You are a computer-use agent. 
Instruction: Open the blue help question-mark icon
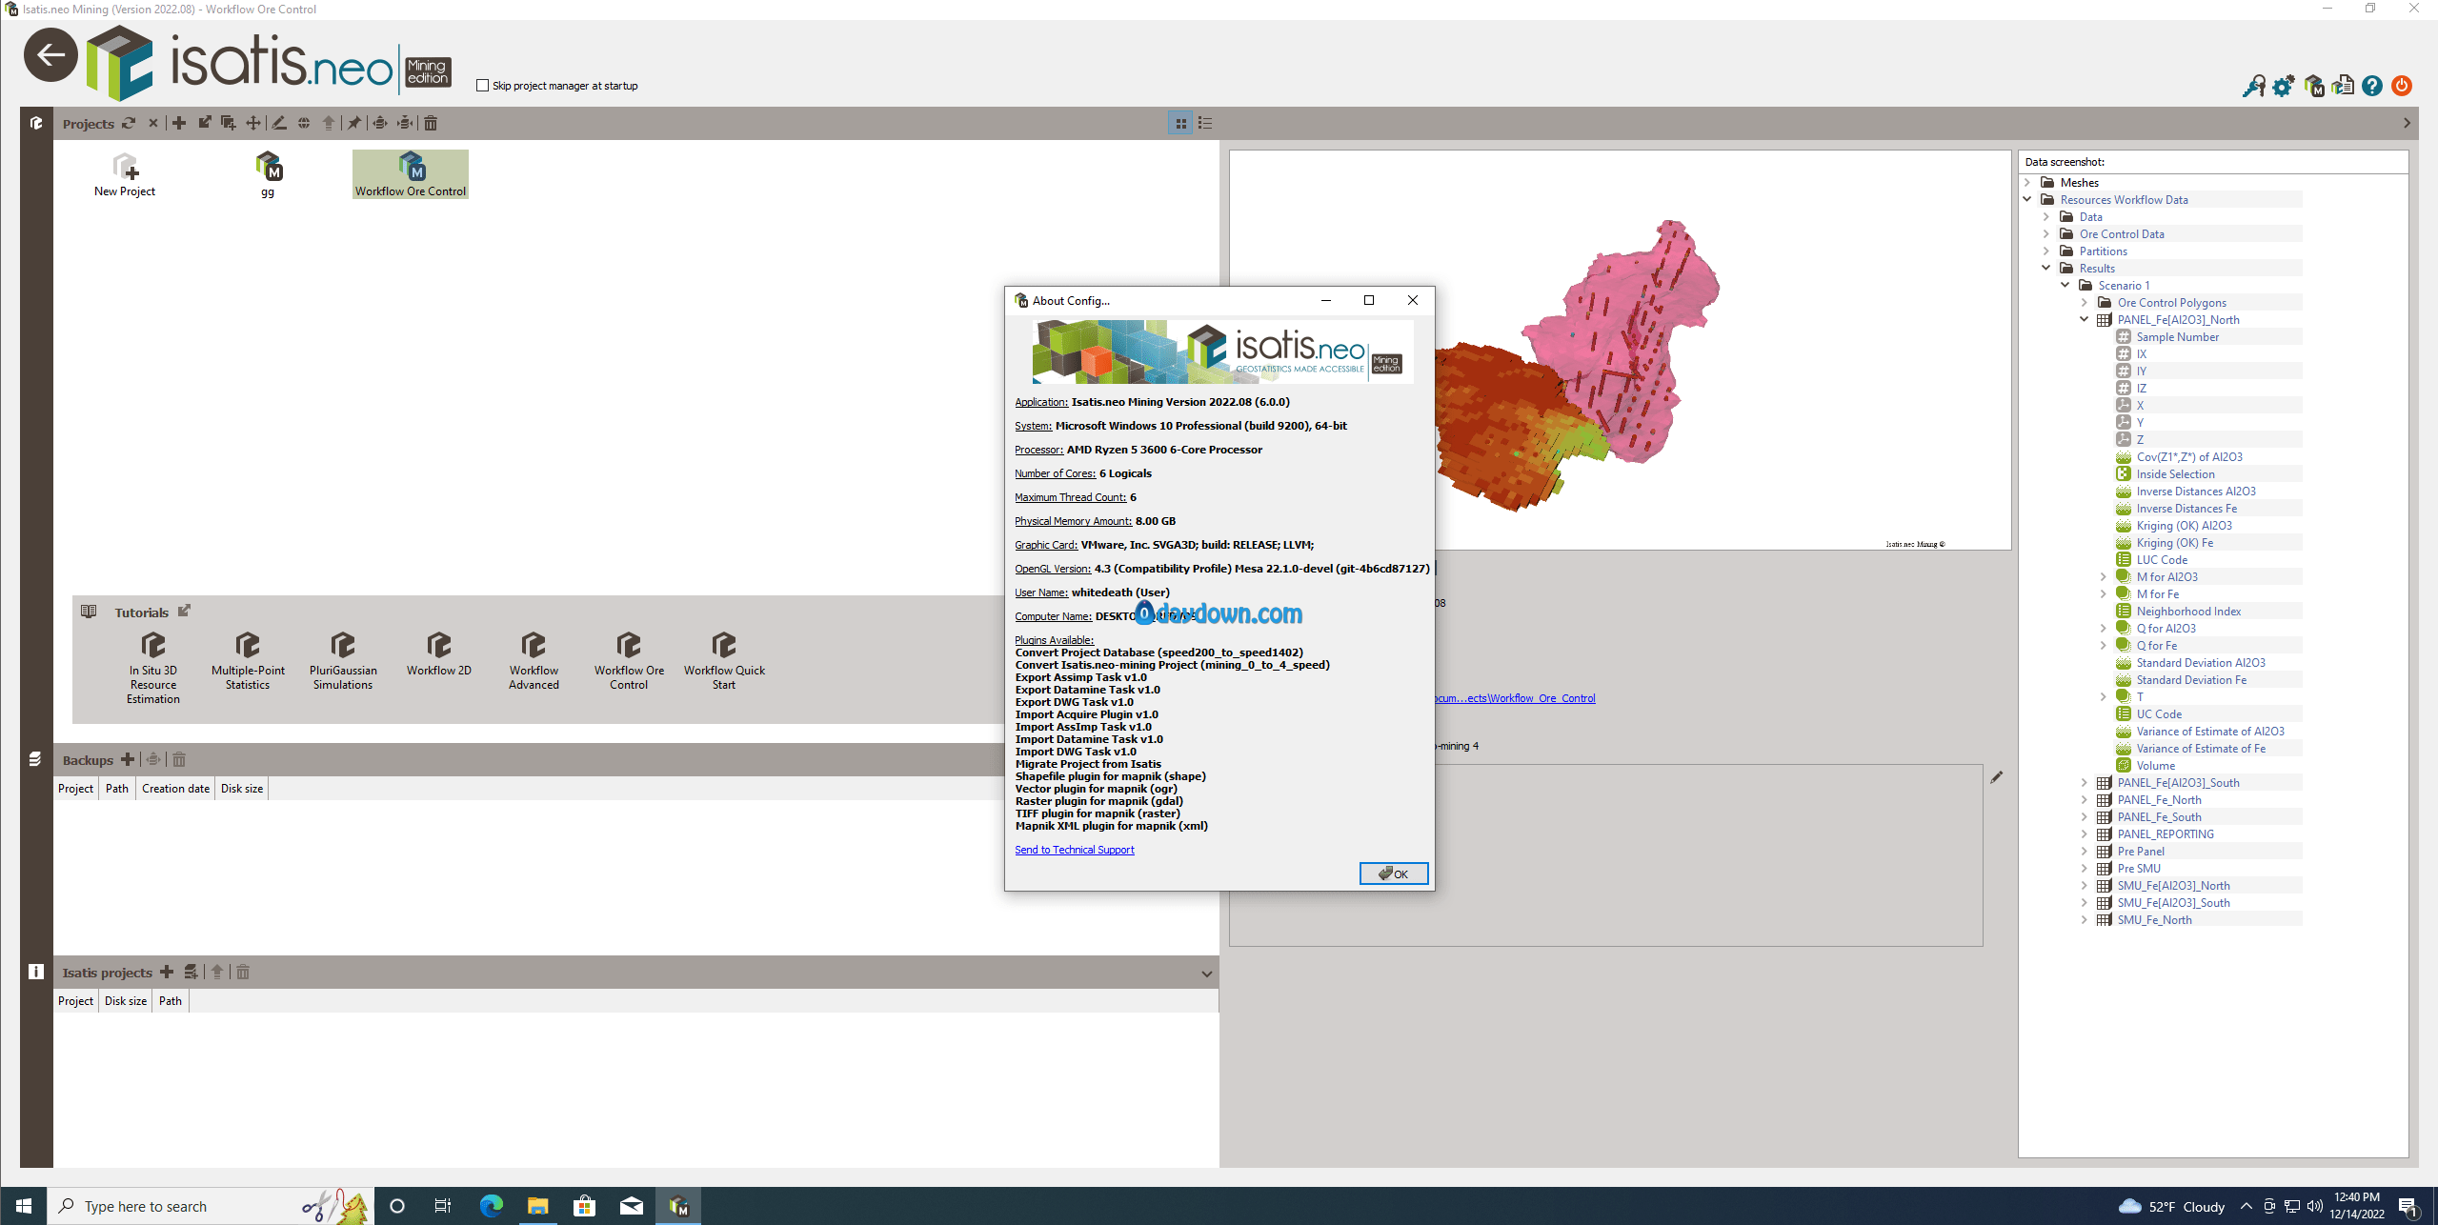click(x=2373, y=87)
